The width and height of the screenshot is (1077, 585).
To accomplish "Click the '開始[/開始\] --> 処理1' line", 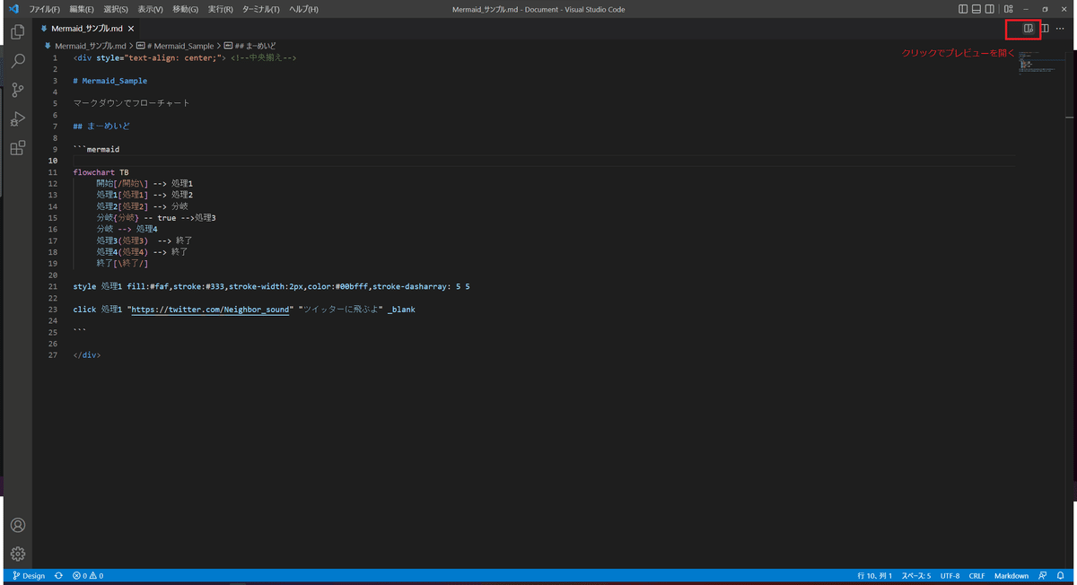I will coord(144,184).
